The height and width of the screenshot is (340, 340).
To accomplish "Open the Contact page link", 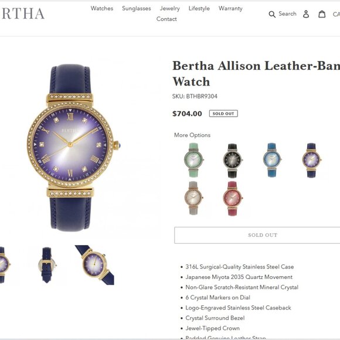I will click(x=166, y=19).
